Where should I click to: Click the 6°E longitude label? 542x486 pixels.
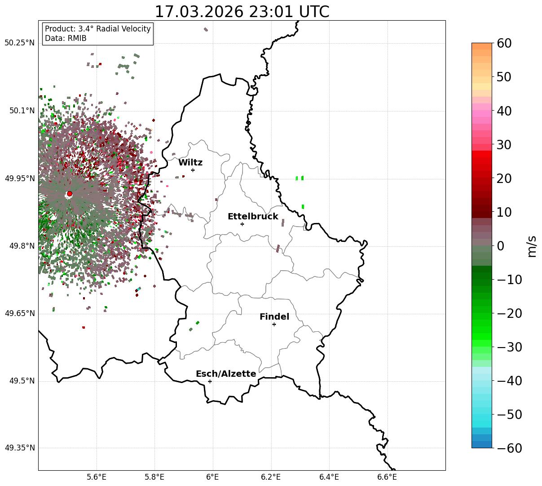(213, 477)
